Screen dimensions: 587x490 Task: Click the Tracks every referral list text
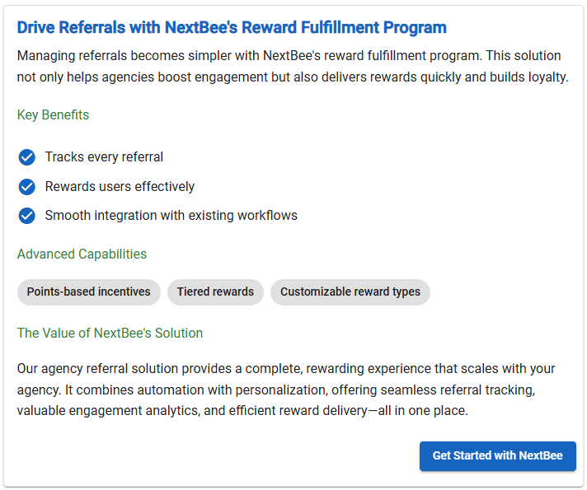tap(104, 157)
